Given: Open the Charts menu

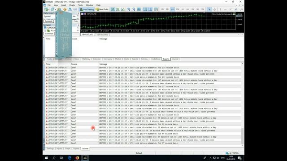Looking at the screenshot, I should (x=72, y=5).
